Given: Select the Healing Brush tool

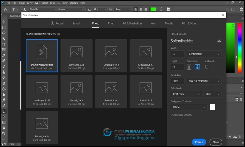Looking at the screenshot, I should [x=4, y=61].
